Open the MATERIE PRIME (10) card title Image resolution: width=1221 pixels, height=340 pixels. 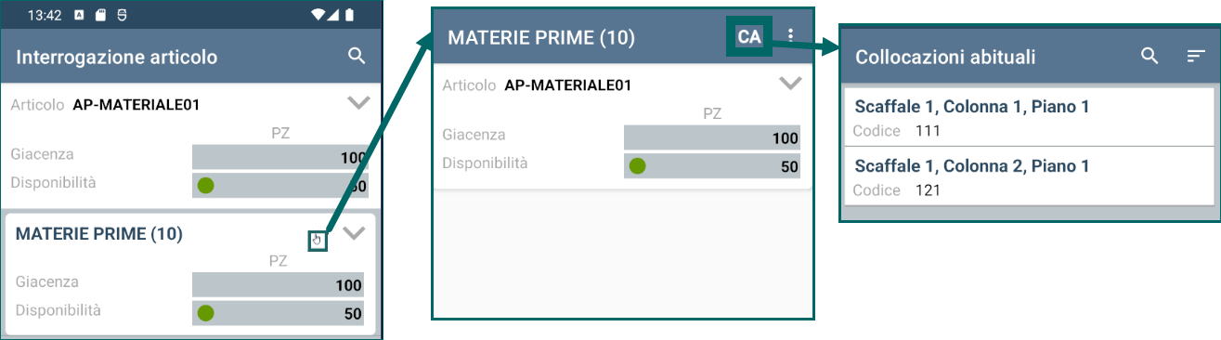(x=99, y=234)
